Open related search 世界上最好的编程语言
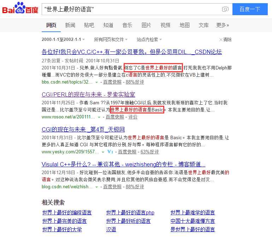This screenshot has height=239, width=272. 67,213
